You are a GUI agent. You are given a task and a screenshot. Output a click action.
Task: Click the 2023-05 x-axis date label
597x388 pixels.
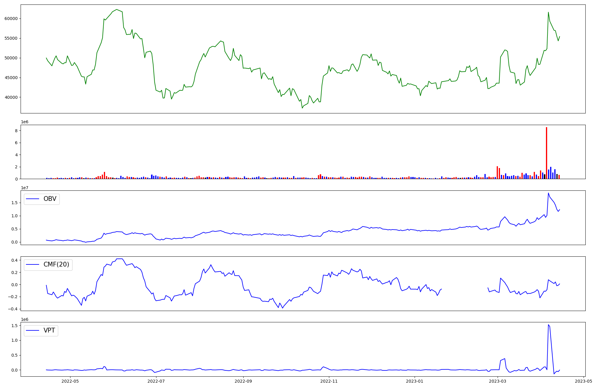(x=584, y=381)
